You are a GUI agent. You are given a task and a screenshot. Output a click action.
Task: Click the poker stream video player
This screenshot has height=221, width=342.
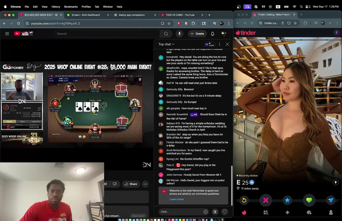point(76,104)
